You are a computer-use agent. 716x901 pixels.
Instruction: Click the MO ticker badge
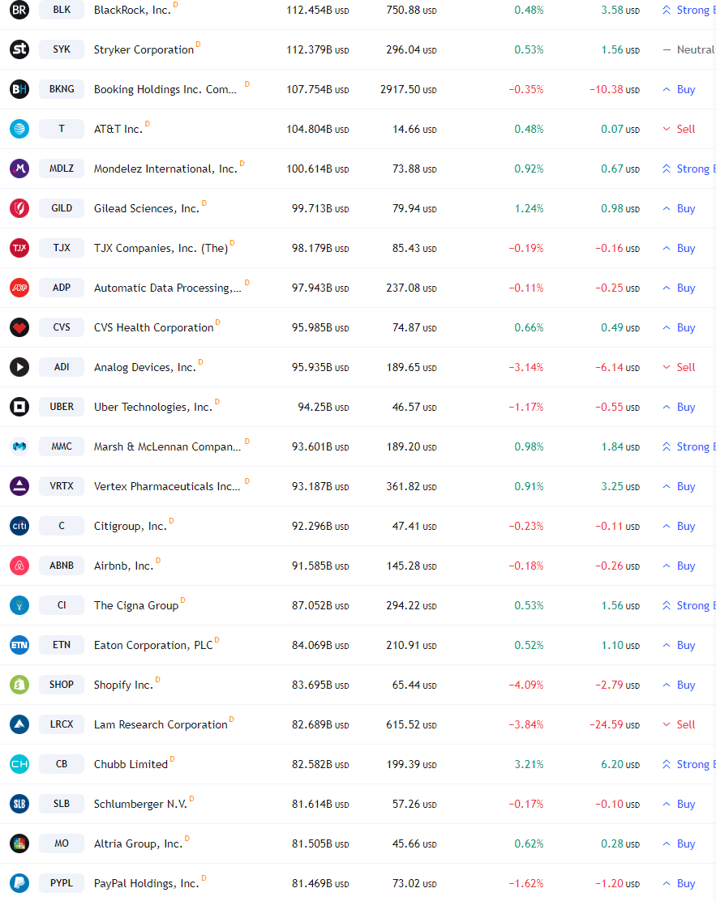[x=62, y=843]
